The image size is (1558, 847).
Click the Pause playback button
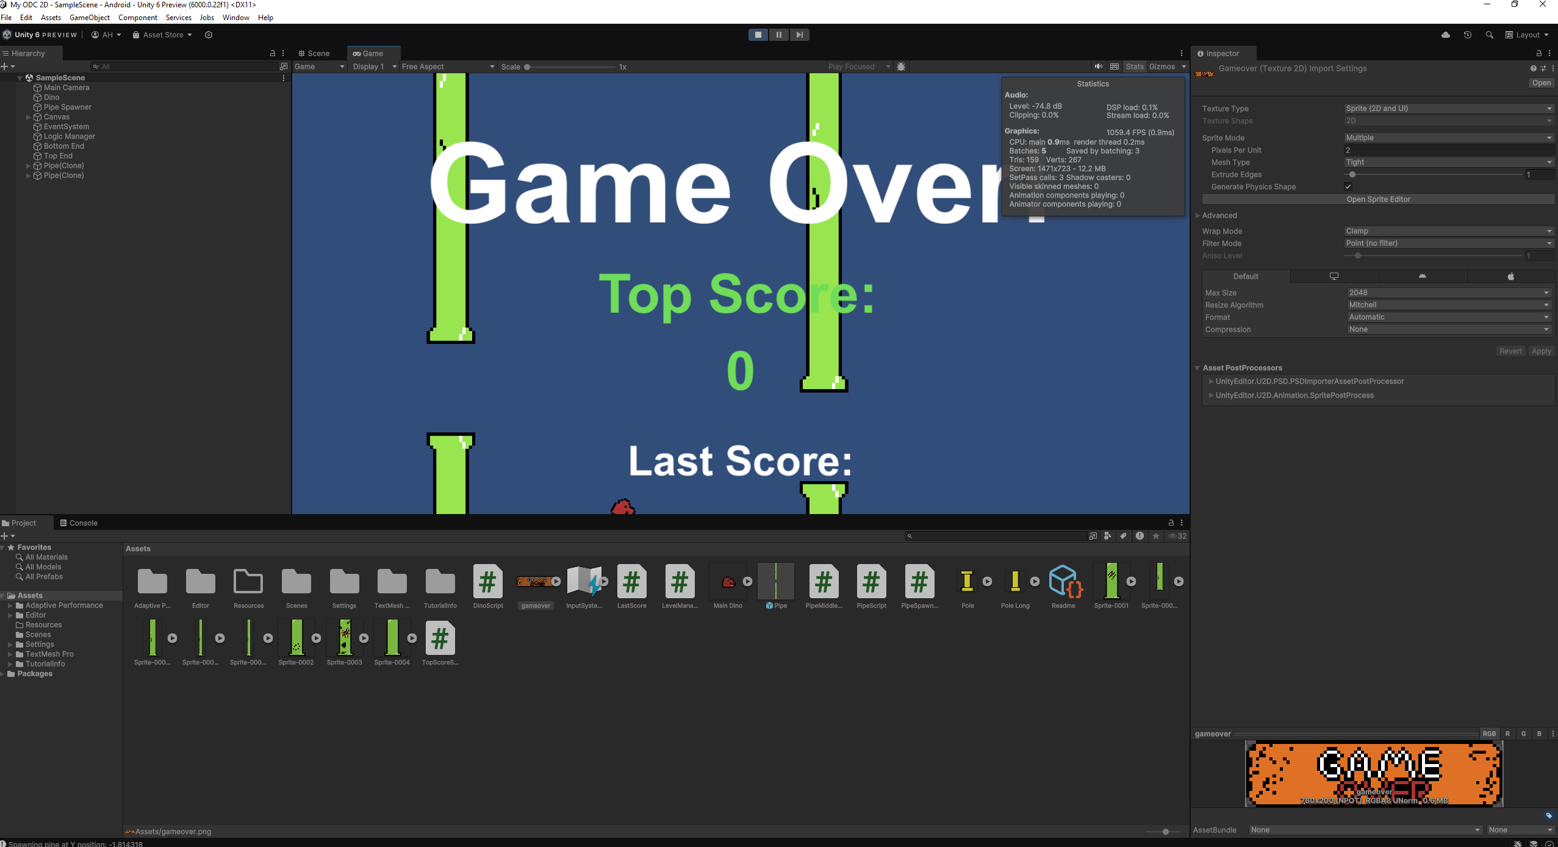tap(778, 35)
